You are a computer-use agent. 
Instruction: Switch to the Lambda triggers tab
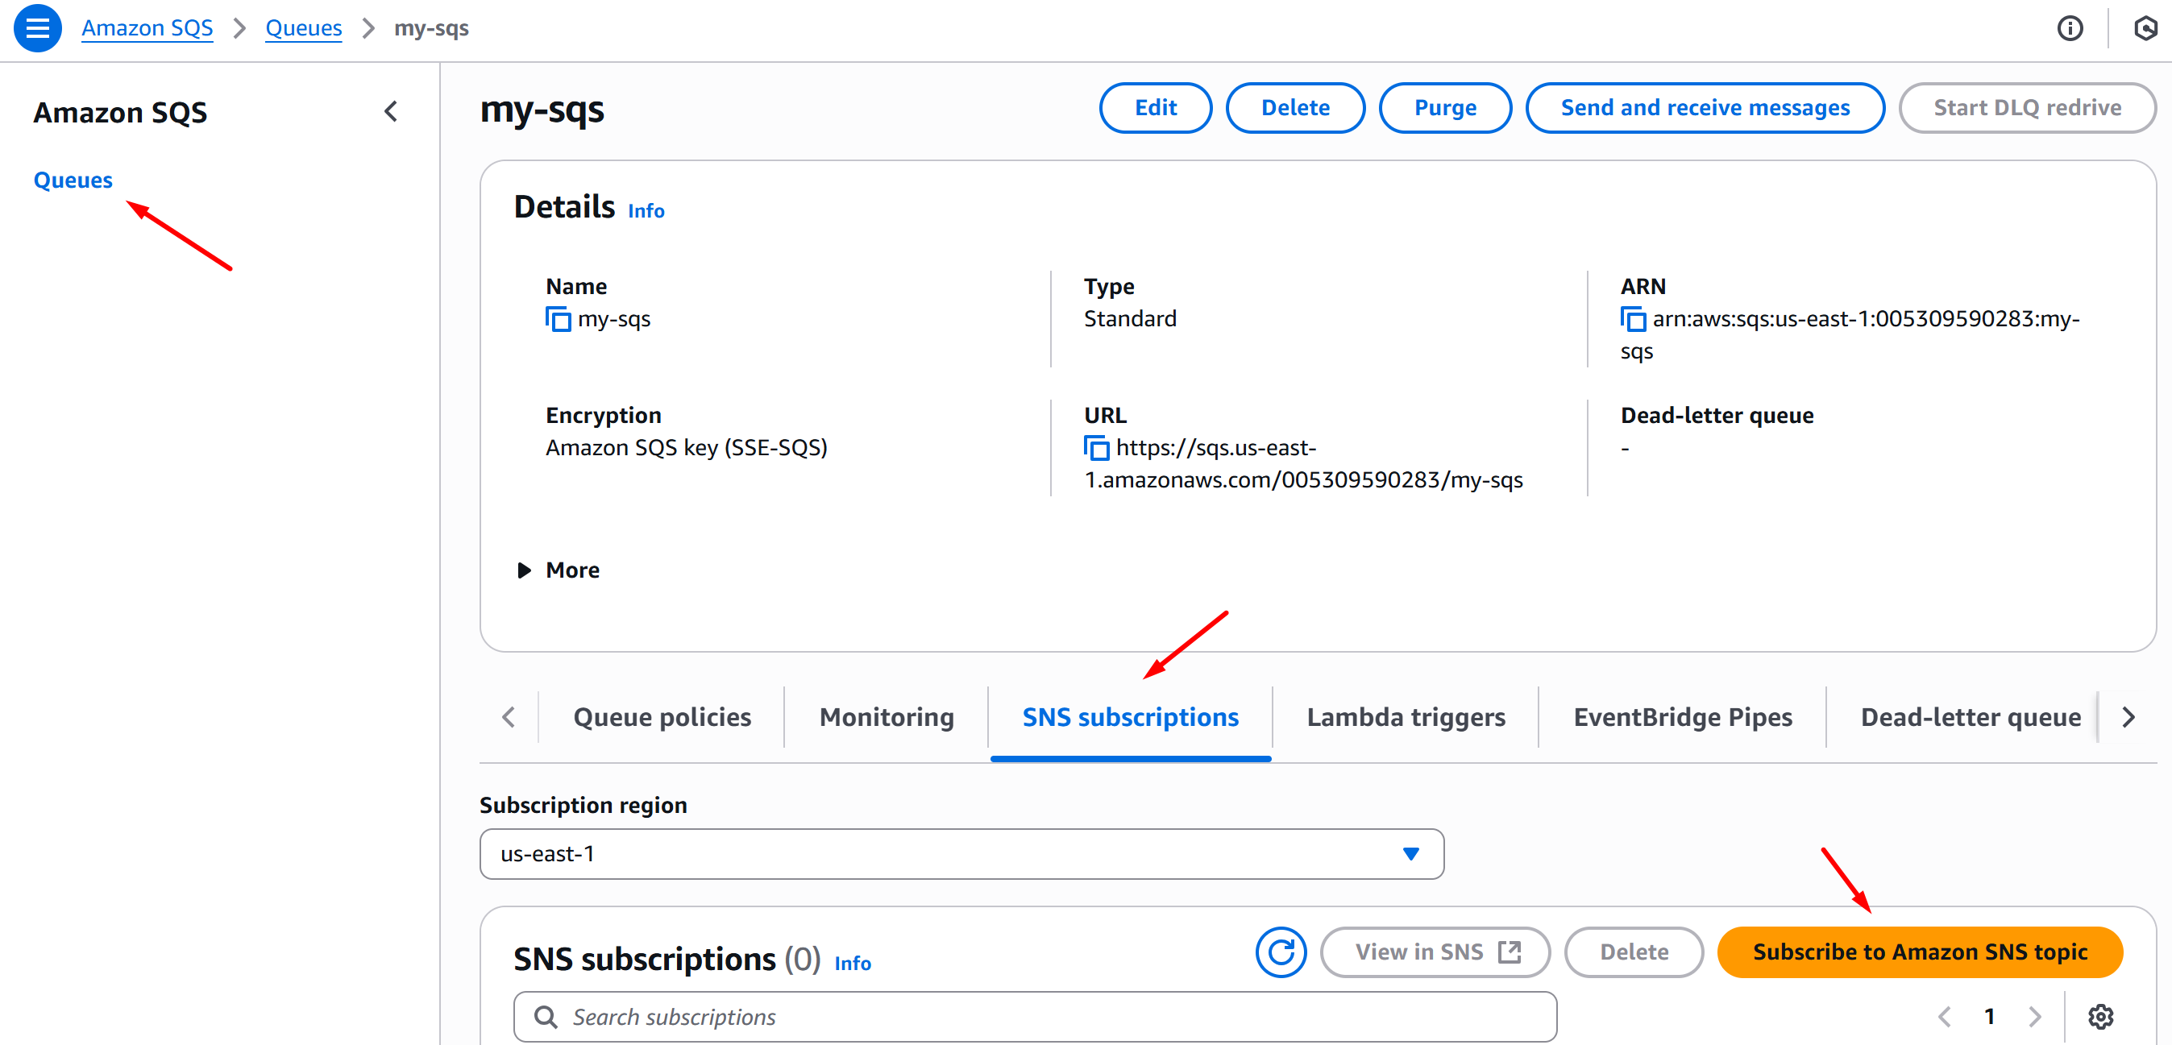(1406, 717)
